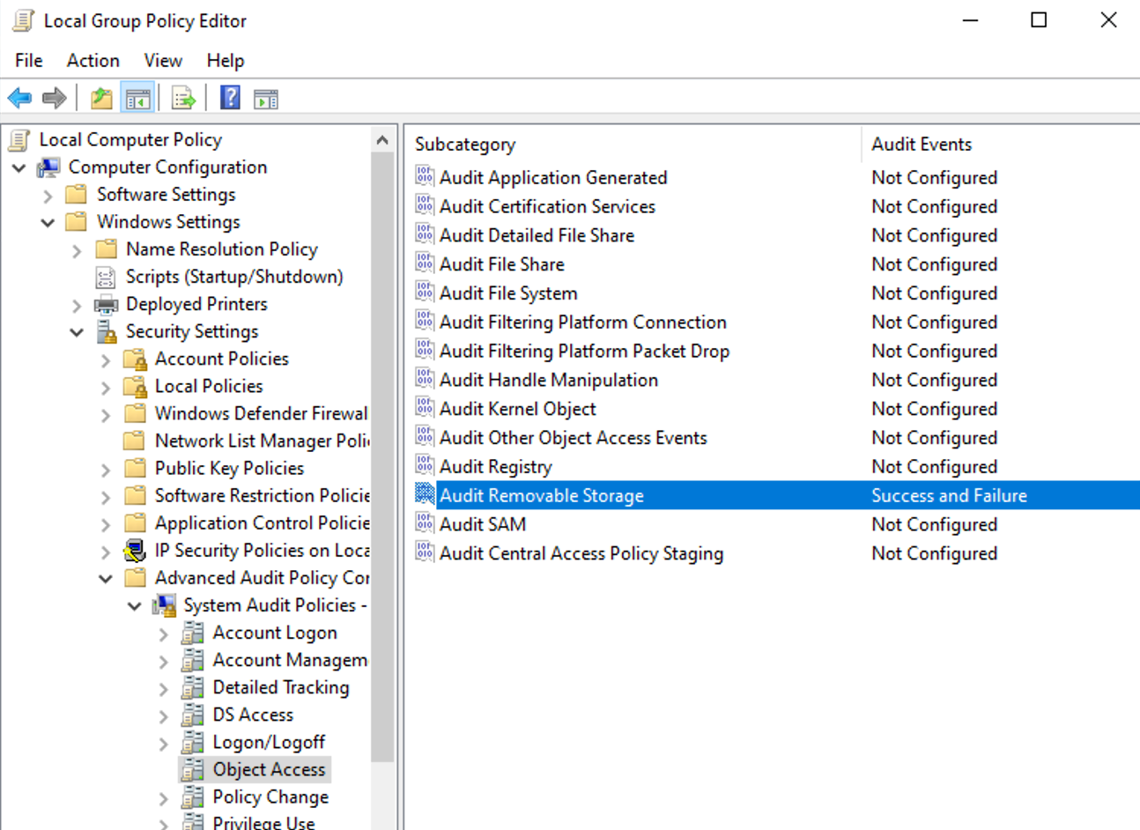Click the tree pane scroll up arrow

[x=382, y=139]
